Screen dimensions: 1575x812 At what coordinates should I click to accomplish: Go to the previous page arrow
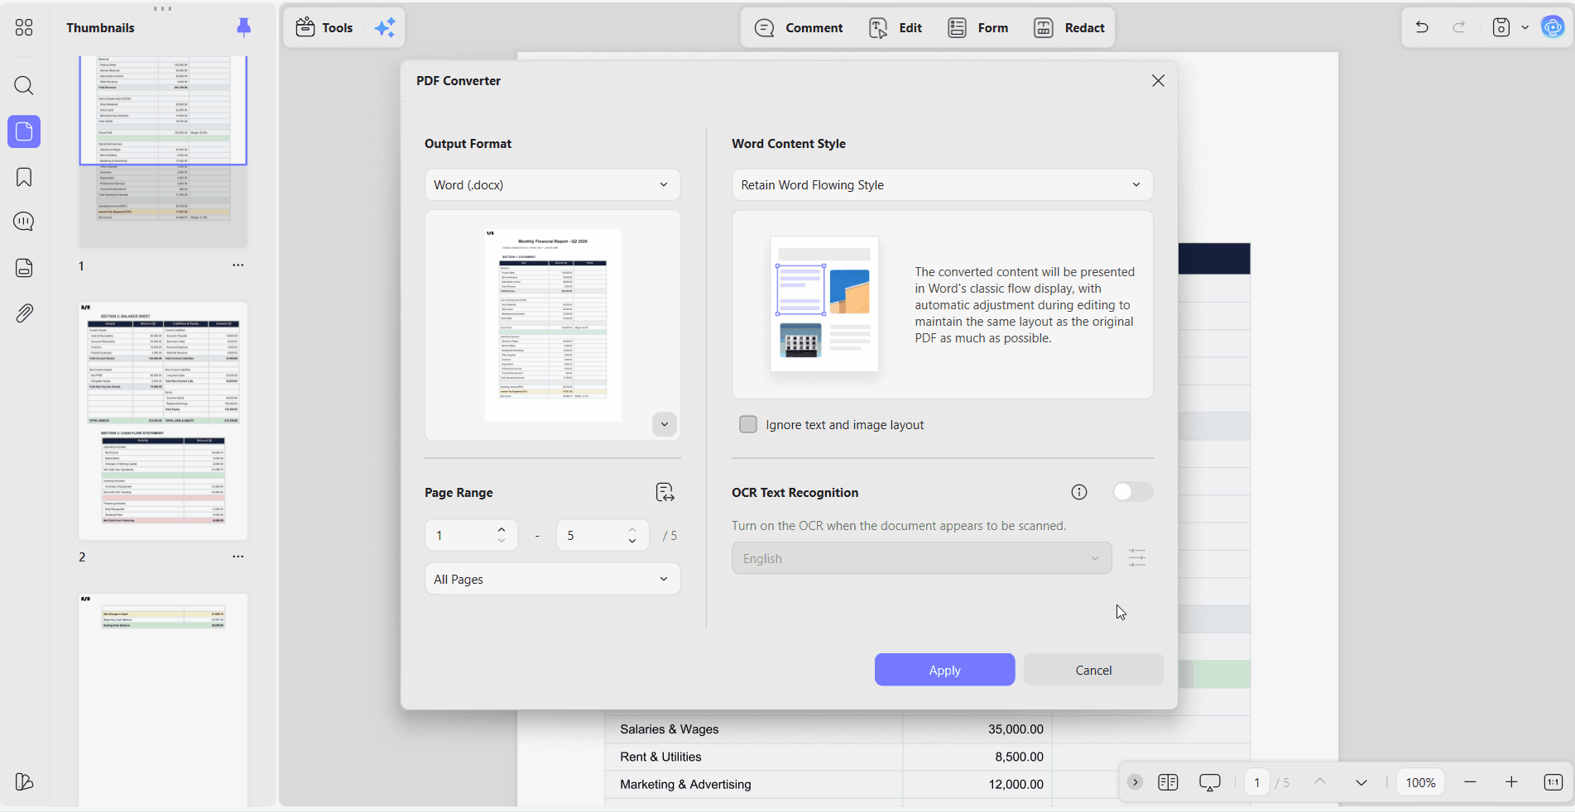(x=1320, y=782)
